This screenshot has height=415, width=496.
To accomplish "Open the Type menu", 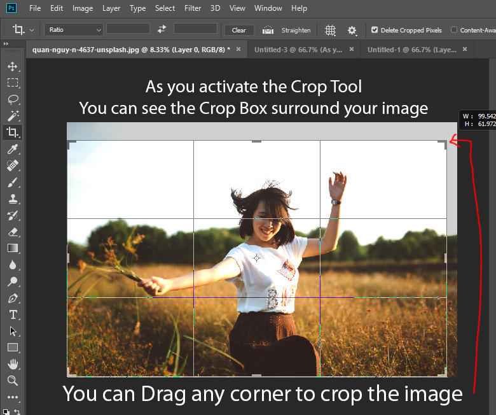I will click(x=137, y=8).
